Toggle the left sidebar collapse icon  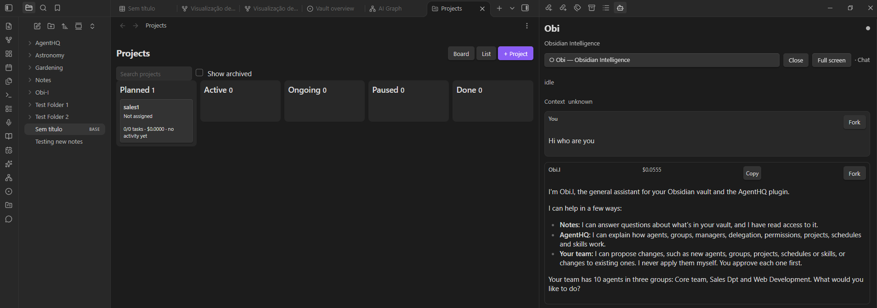9,8
